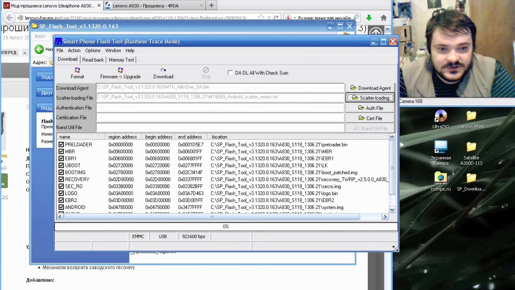Switch to the Memory Test tab
The width and height of the screenshot is (515, 290).
pyautogui.click(x=121, y=60)
